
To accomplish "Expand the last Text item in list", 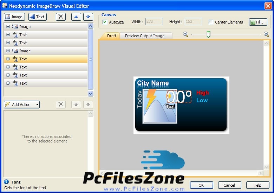I will 8,83.
